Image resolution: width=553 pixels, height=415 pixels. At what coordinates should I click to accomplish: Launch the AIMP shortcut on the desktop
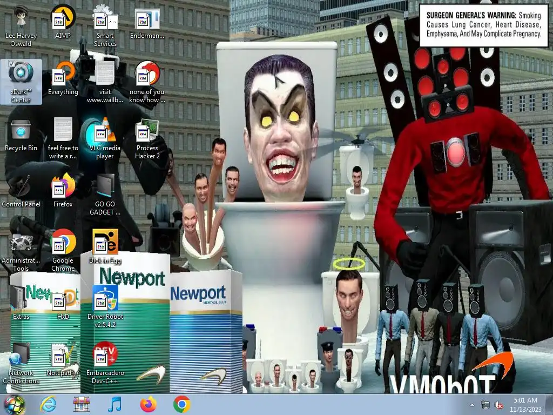[63, 22]
